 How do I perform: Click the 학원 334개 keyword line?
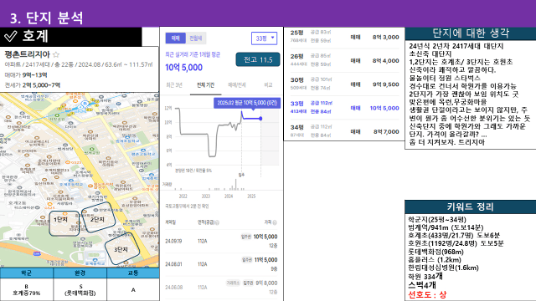pos(425,277)
